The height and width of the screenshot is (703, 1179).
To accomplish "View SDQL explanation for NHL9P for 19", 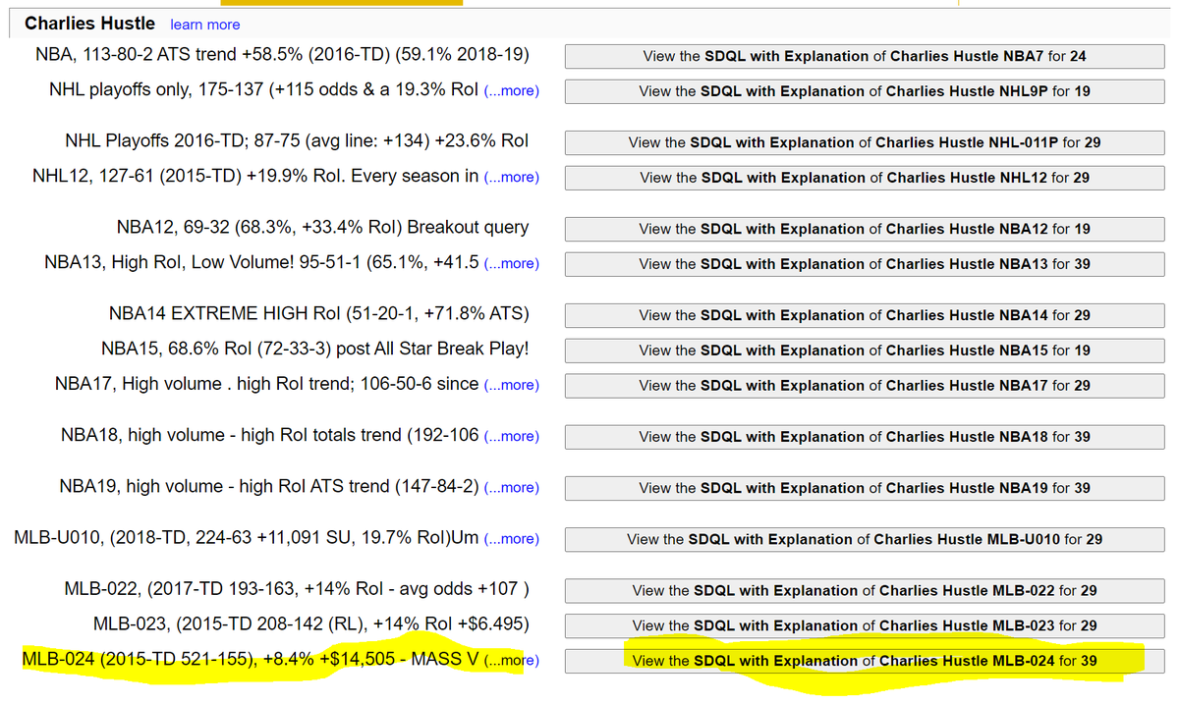I will pos(865,91).
